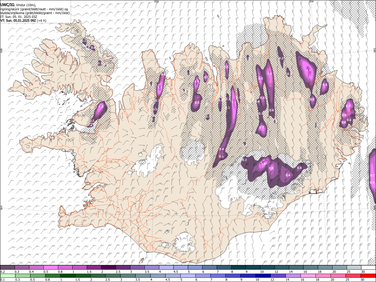This screenshot has height=282, width=376.
Task: Select the dark teal 8 upper-row swatch
Action: click(238, 267)
